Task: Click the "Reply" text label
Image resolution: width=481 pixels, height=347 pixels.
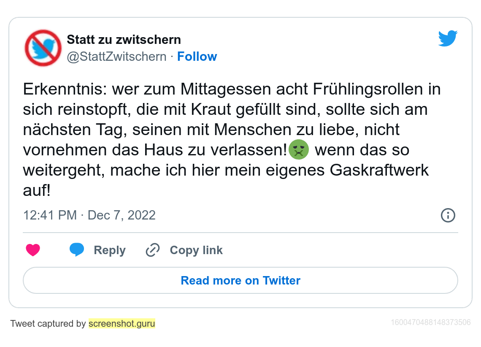Action: [x=110, y=250]
